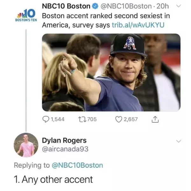The width and height of the screenshot is (191, 191).
Task: Expand the chevron menu on Dylan's reply
Action: coord(178,141)
